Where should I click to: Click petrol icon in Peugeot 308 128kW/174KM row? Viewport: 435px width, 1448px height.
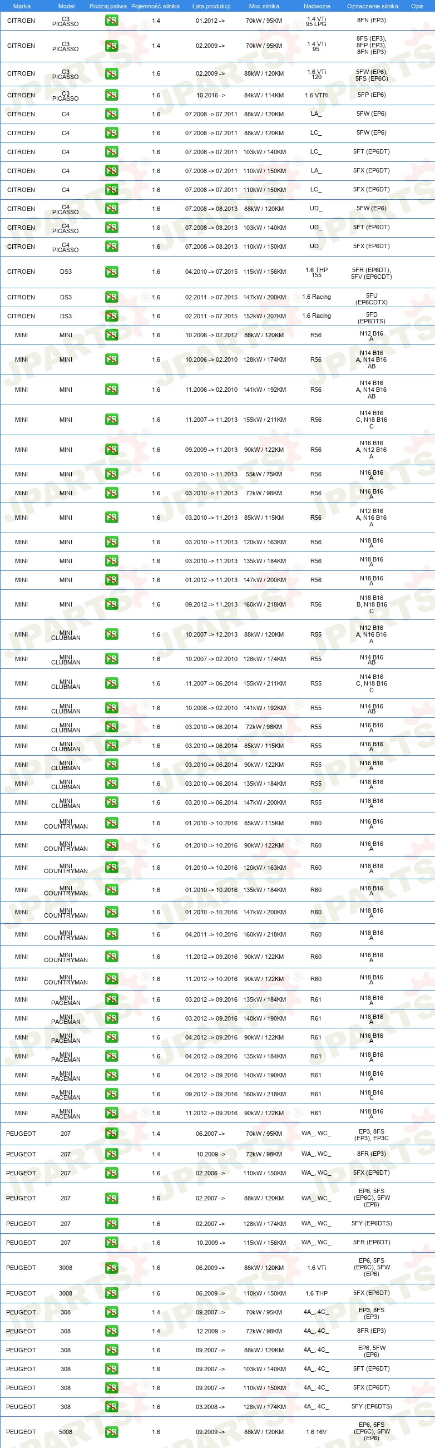coord(111,1407)
